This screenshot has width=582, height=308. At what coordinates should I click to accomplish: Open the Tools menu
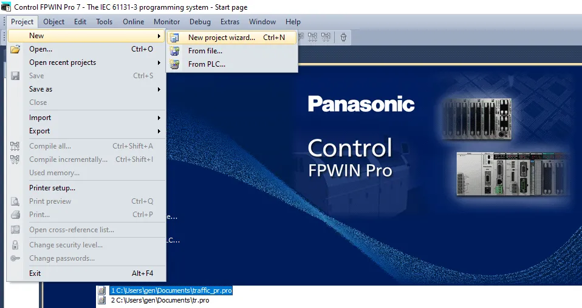[104, 21]
